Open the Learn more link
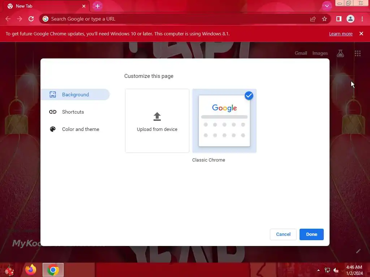The image size is (370, 277). (x=341, y=34)
